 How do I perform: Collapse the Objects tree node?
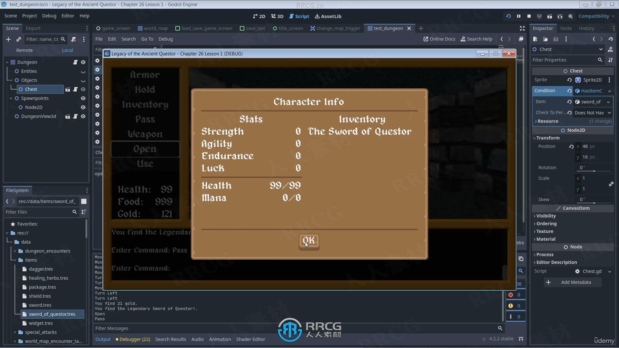pyautogui.click(x=11, y=80)
